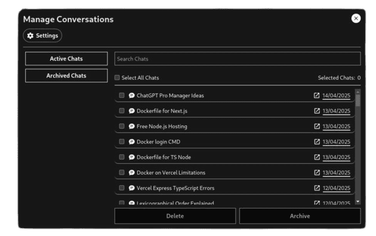Viewport: 376px width, 236px height.
Task: Switch to the Active Chats tab
Action: click(x=66, y=58)
